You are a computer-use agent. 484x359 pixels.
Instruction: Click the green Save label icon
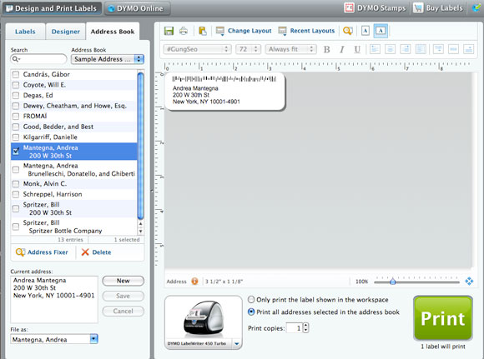pyautogui.click(x=169, y=31)
